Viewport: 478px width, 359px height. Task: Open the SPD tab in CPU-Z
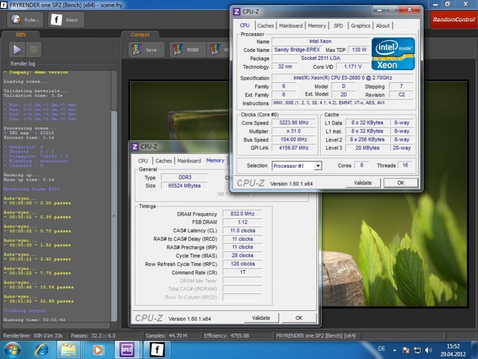click(x=338, y=26)
